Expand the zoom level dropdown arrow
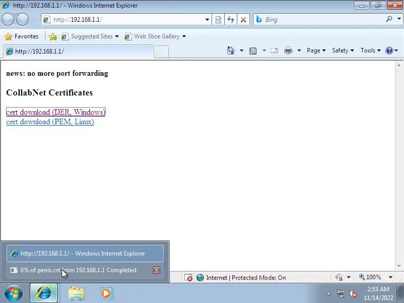Viewport: 404px width, 303px height. click(x=390, y=277)
